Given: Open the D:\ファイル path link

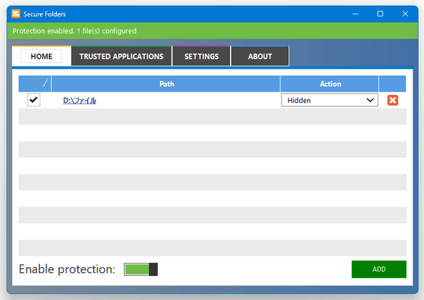Looking at the screenshot, I should pos(79,101).
